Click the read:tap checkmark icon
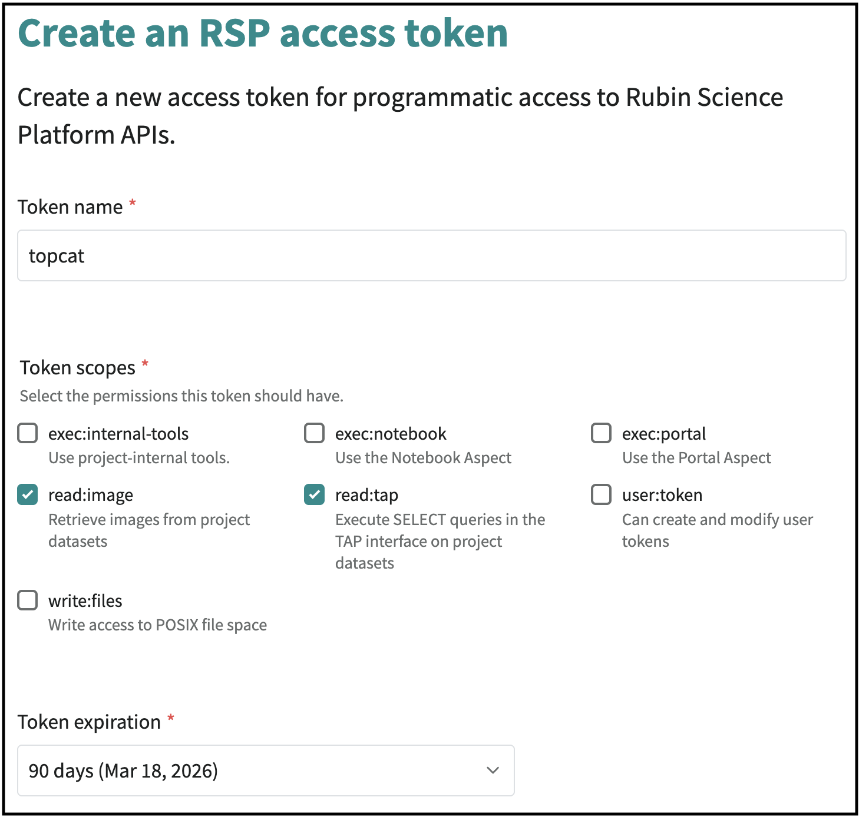 coord(314,494)
